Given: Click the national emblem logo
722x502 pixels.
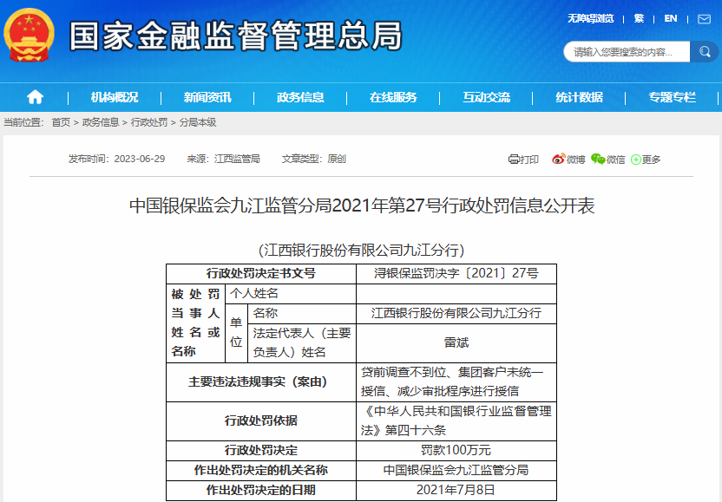Looking at the screenshot, I should click(x=30, y=36).
